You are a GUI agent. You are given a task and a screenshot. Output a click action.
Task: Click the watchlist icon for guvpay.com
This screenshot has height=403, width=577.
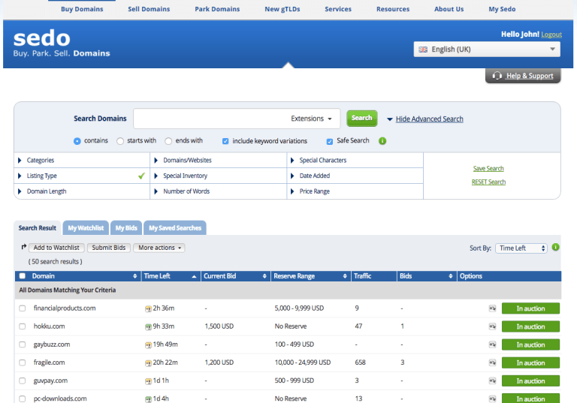pyautogui.click(x=492, y=380)
